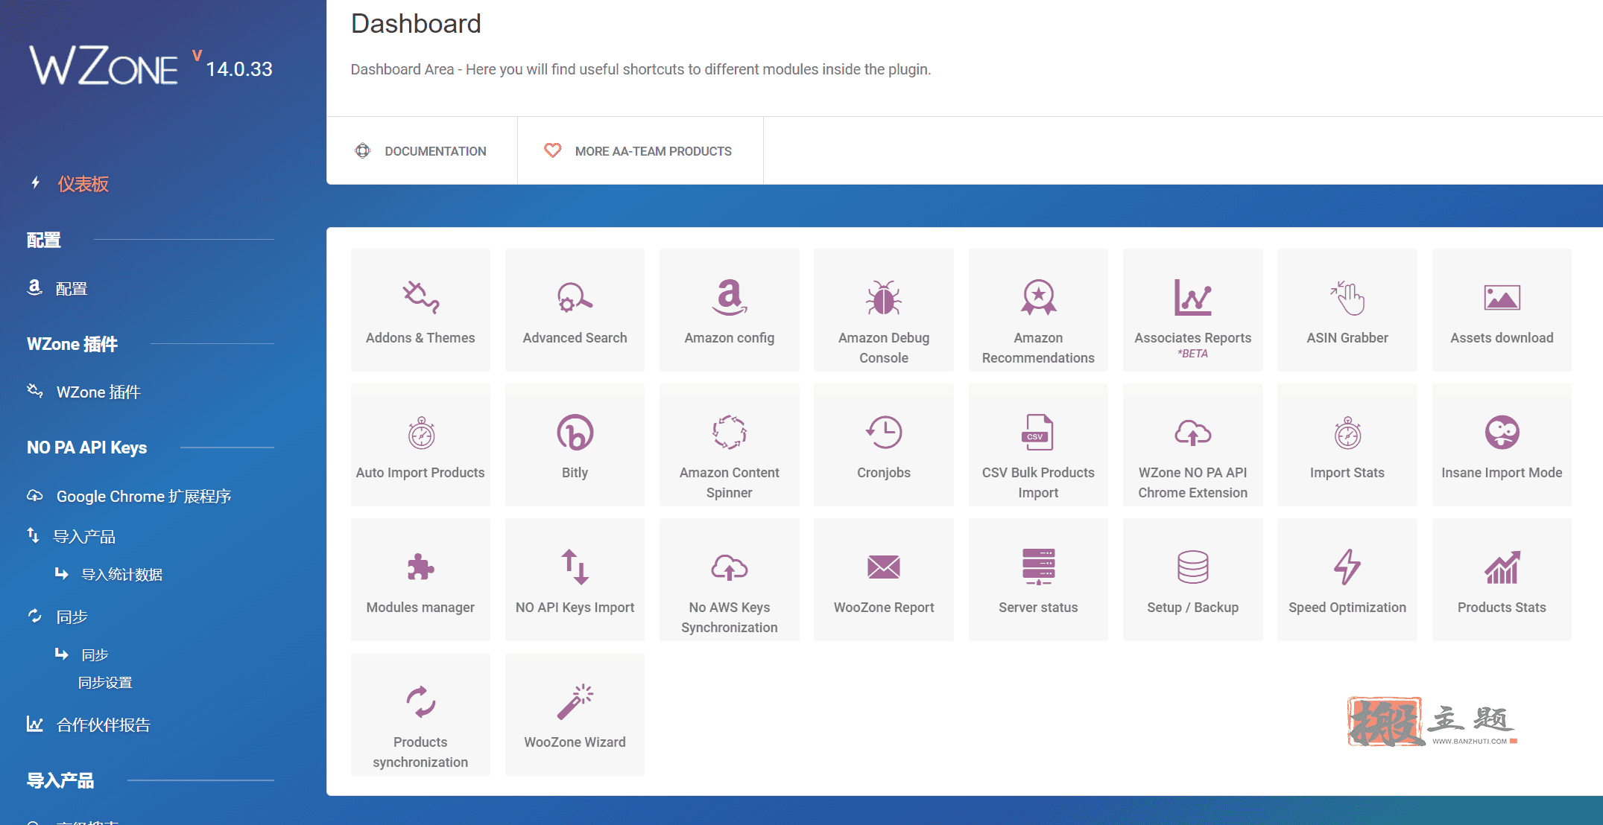Click the NO API Keys Import arrows icon
Image resolution: width=1603 pixels, height=825 pixels.
point(575,567)
